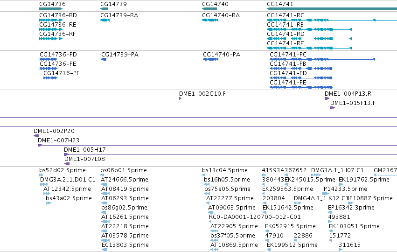Click EST AT24666.5prime label
The height and width of the screenshot is (252, 397).
click(x=125, y=180)
